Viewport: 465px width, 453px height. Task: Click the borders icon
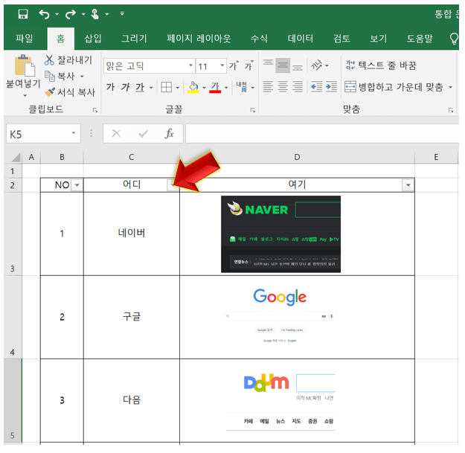tap(166, 87)
